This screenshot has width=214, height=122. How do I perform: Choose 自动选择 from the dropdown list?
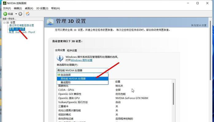[x=82, y=75]
